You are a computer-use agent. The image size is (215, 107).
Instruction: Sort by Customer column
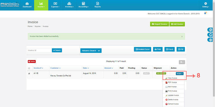click(55, 68)
